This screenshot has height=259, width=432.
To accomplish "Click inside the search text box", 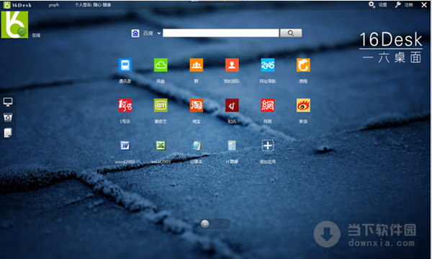I will [x=221, y=33].
